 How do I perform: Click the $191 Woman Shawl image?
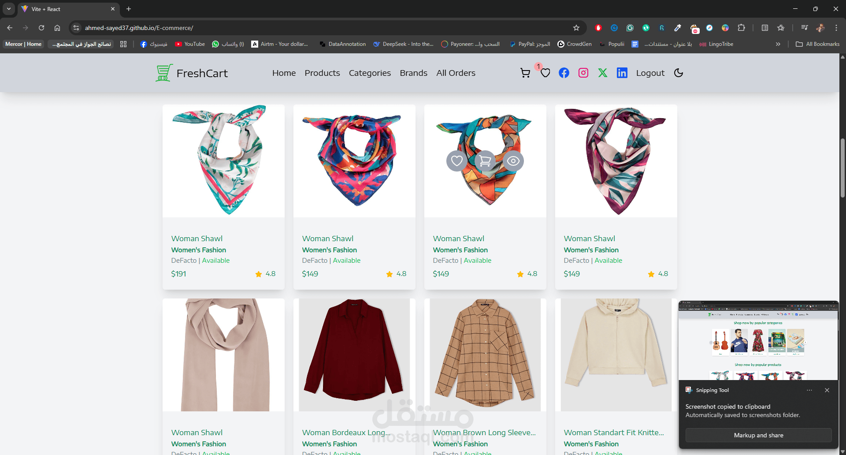click(x=223, y=161)
